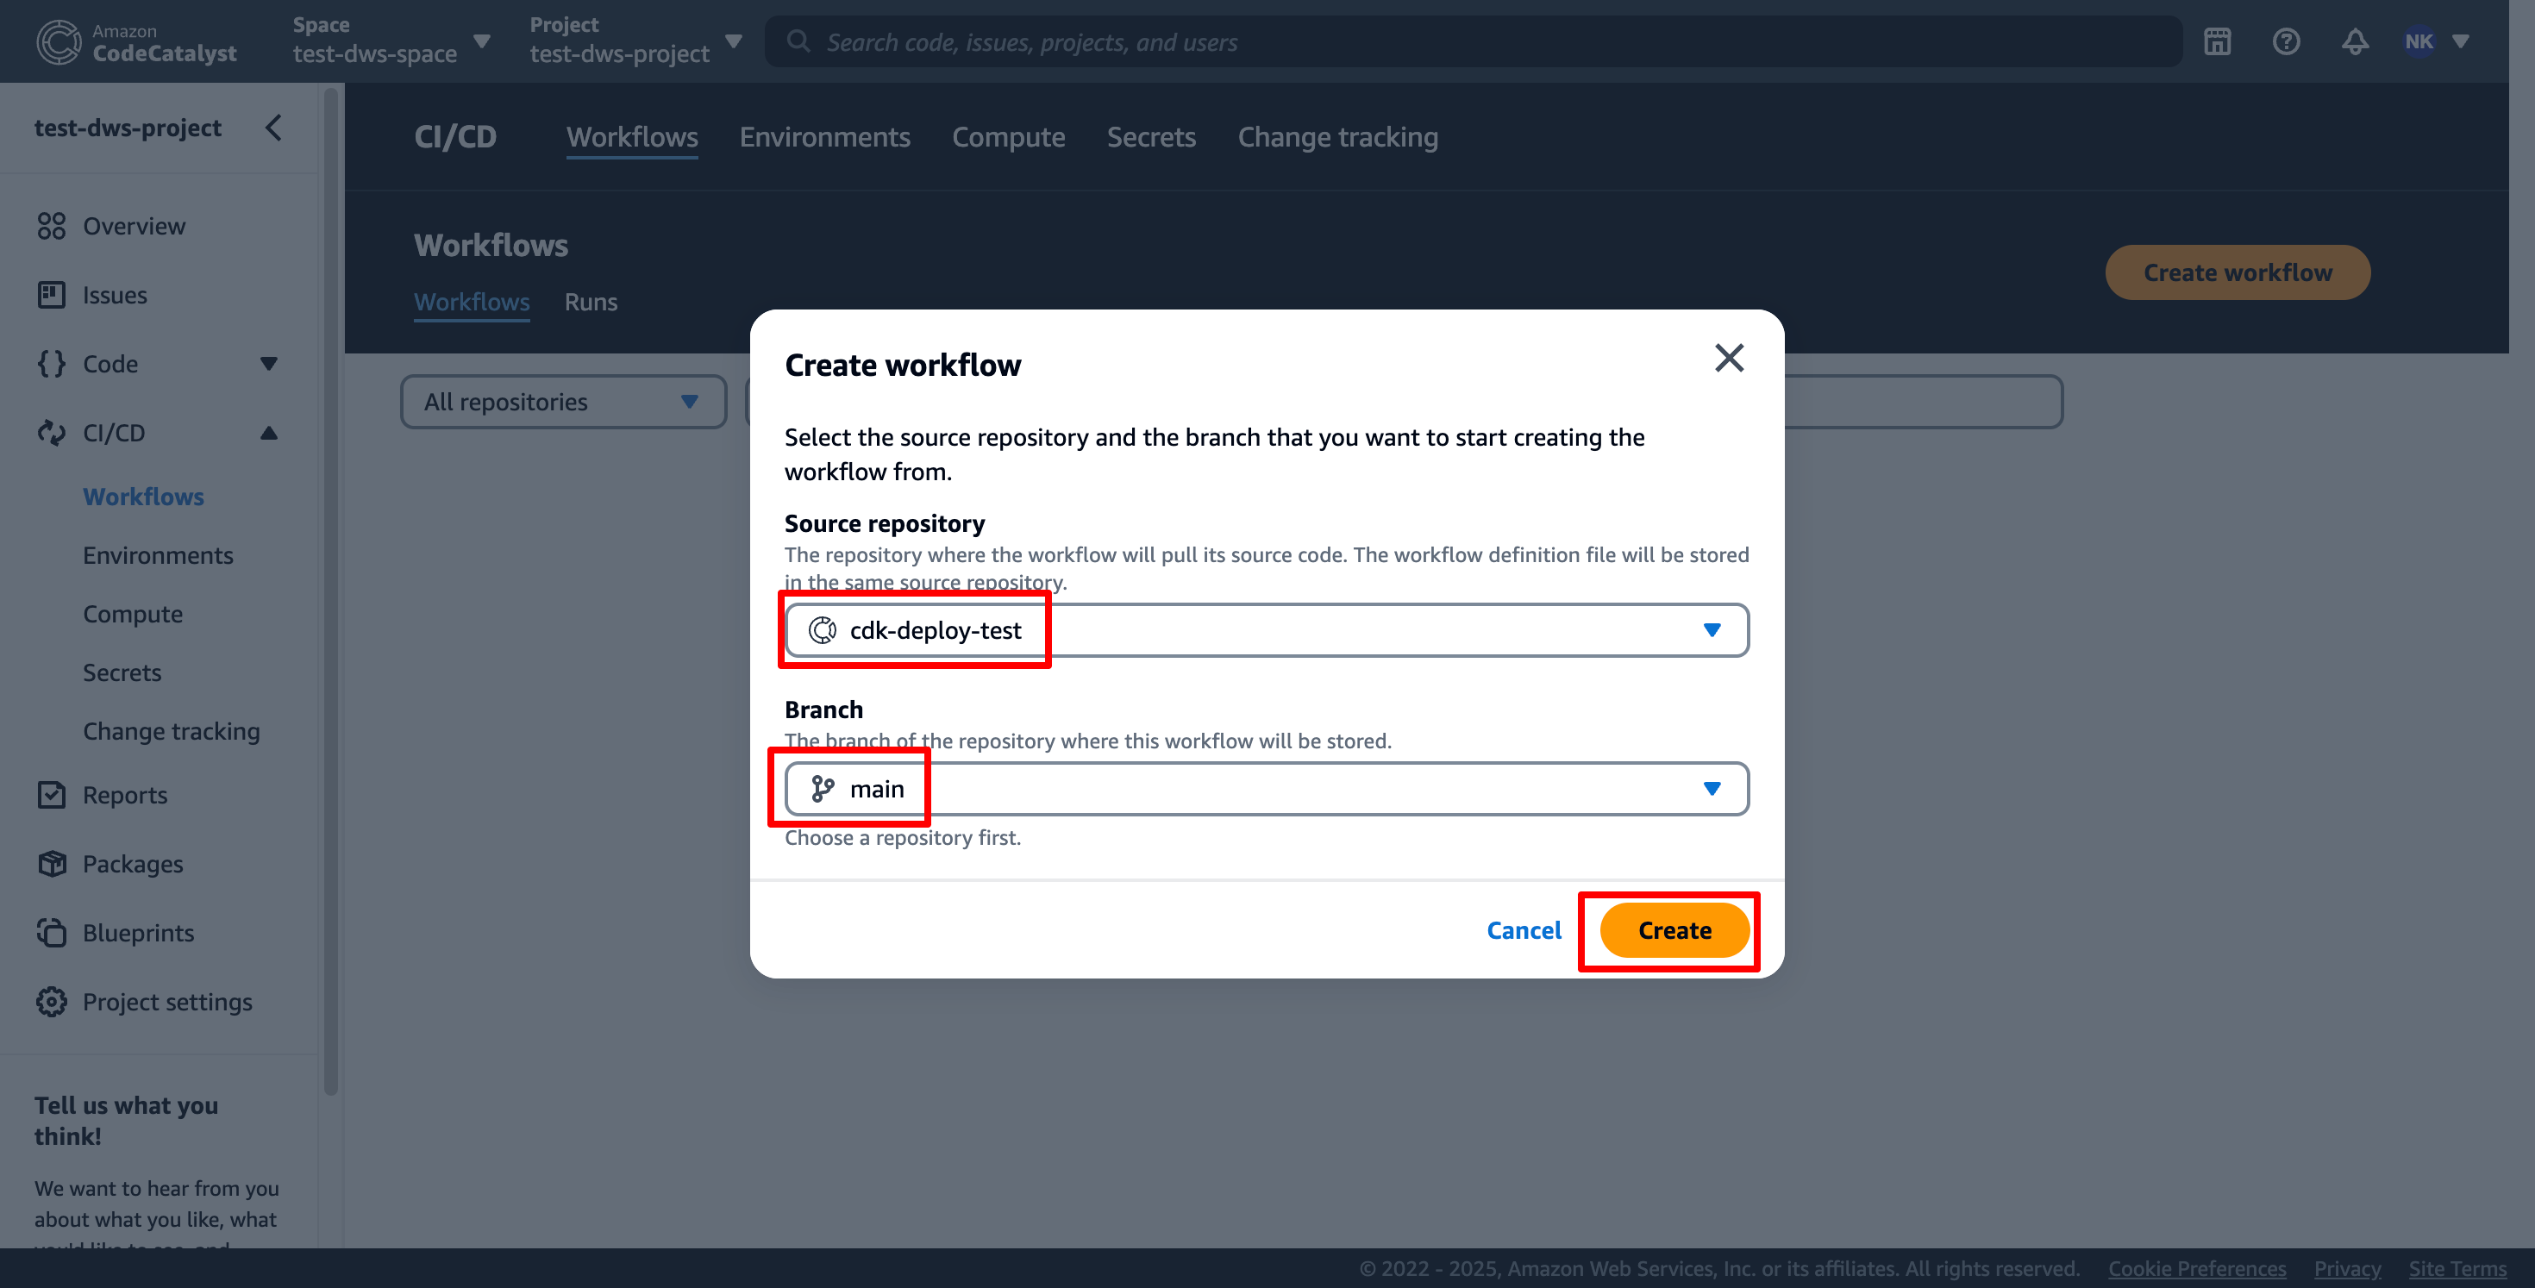Close the Create workflow dialog
The width and height of the screenshot is (2535, 1288).
(1729, 358)
